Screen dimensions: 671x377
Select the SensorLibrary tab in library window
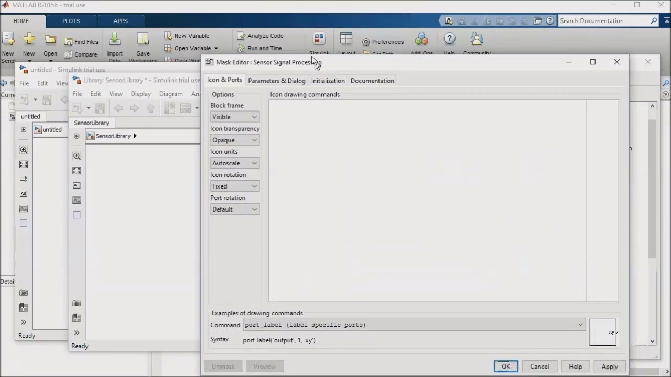point(92,123)
